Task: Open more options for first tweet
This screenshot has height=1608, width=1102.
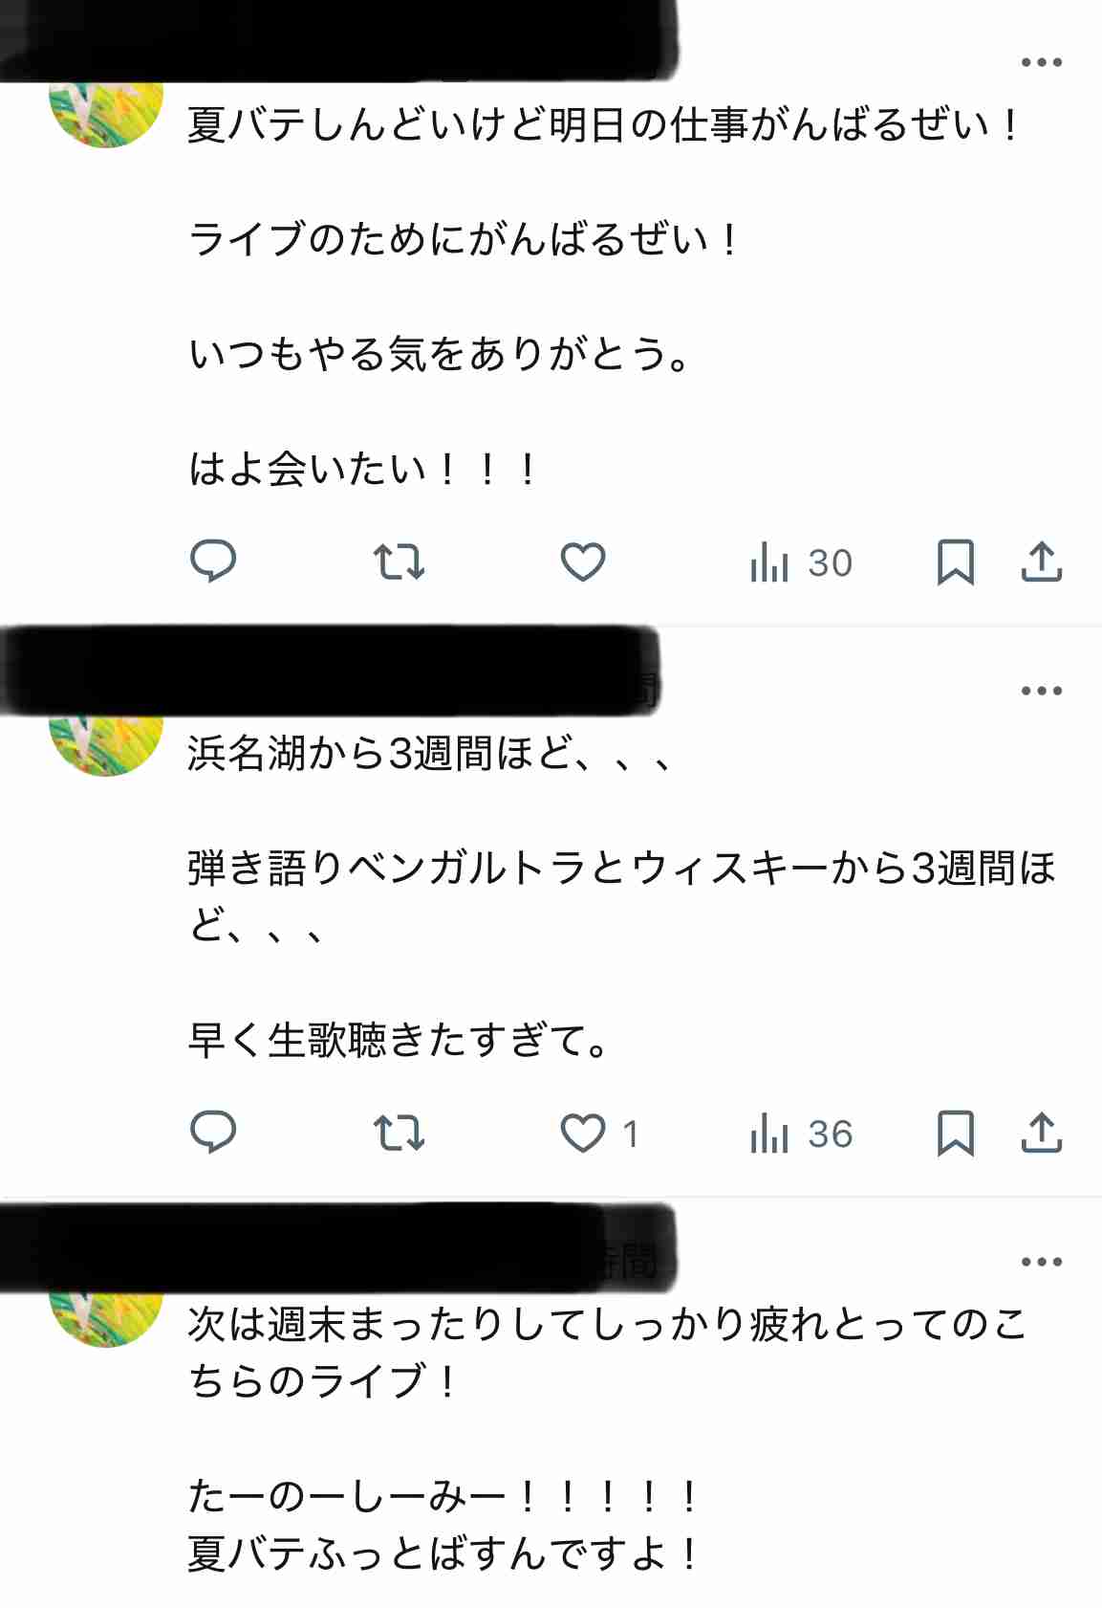Action: click(x=1041, y=62)
